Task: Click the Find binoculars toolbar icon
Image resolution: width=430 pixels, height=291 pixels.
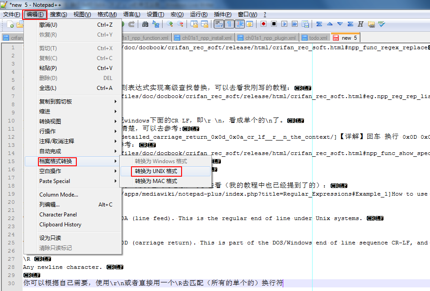Action: (145, 24)
